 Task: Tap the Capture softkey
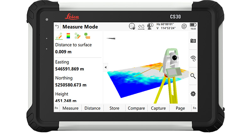click(158, 108)
